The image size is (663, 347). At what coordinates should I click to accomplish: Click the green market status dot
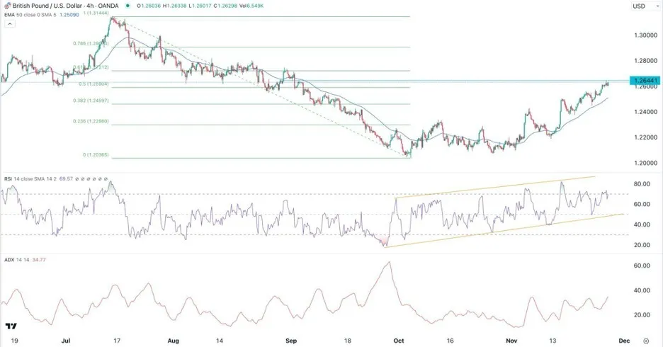128,6
